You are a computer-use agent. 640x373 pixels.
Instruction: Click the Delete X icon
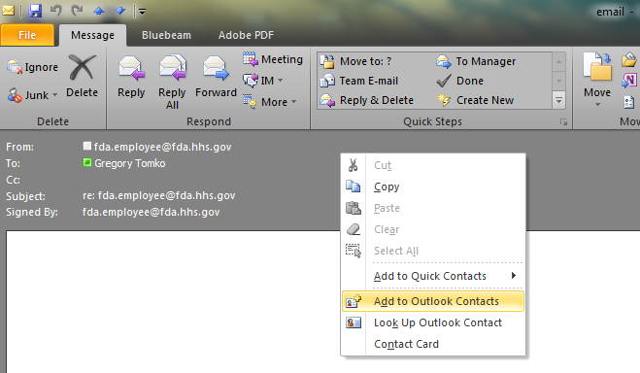tap(82, 67)
